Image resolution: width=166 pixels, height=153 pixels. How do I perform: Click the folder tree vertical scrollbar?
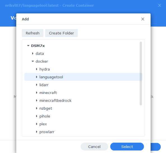pyautogui.click(x=141, y=74)
